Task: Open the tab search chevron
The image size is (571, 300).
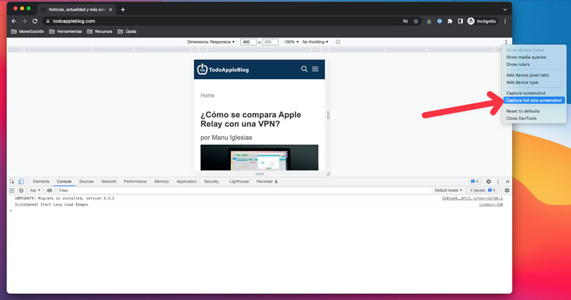Action: [504, 10]
